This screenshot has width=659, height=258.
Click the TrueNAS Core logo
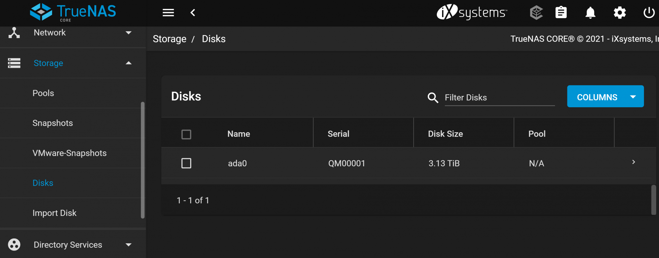pos(73,12)
